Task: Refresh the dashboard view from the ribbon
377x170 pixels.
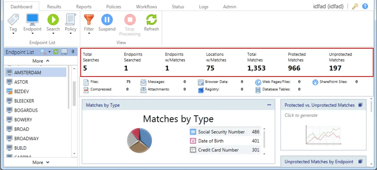Action: point(151,19)
